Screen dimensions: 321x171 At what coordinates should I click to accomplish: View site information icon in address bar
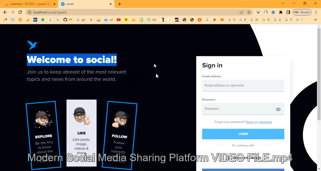30,12
